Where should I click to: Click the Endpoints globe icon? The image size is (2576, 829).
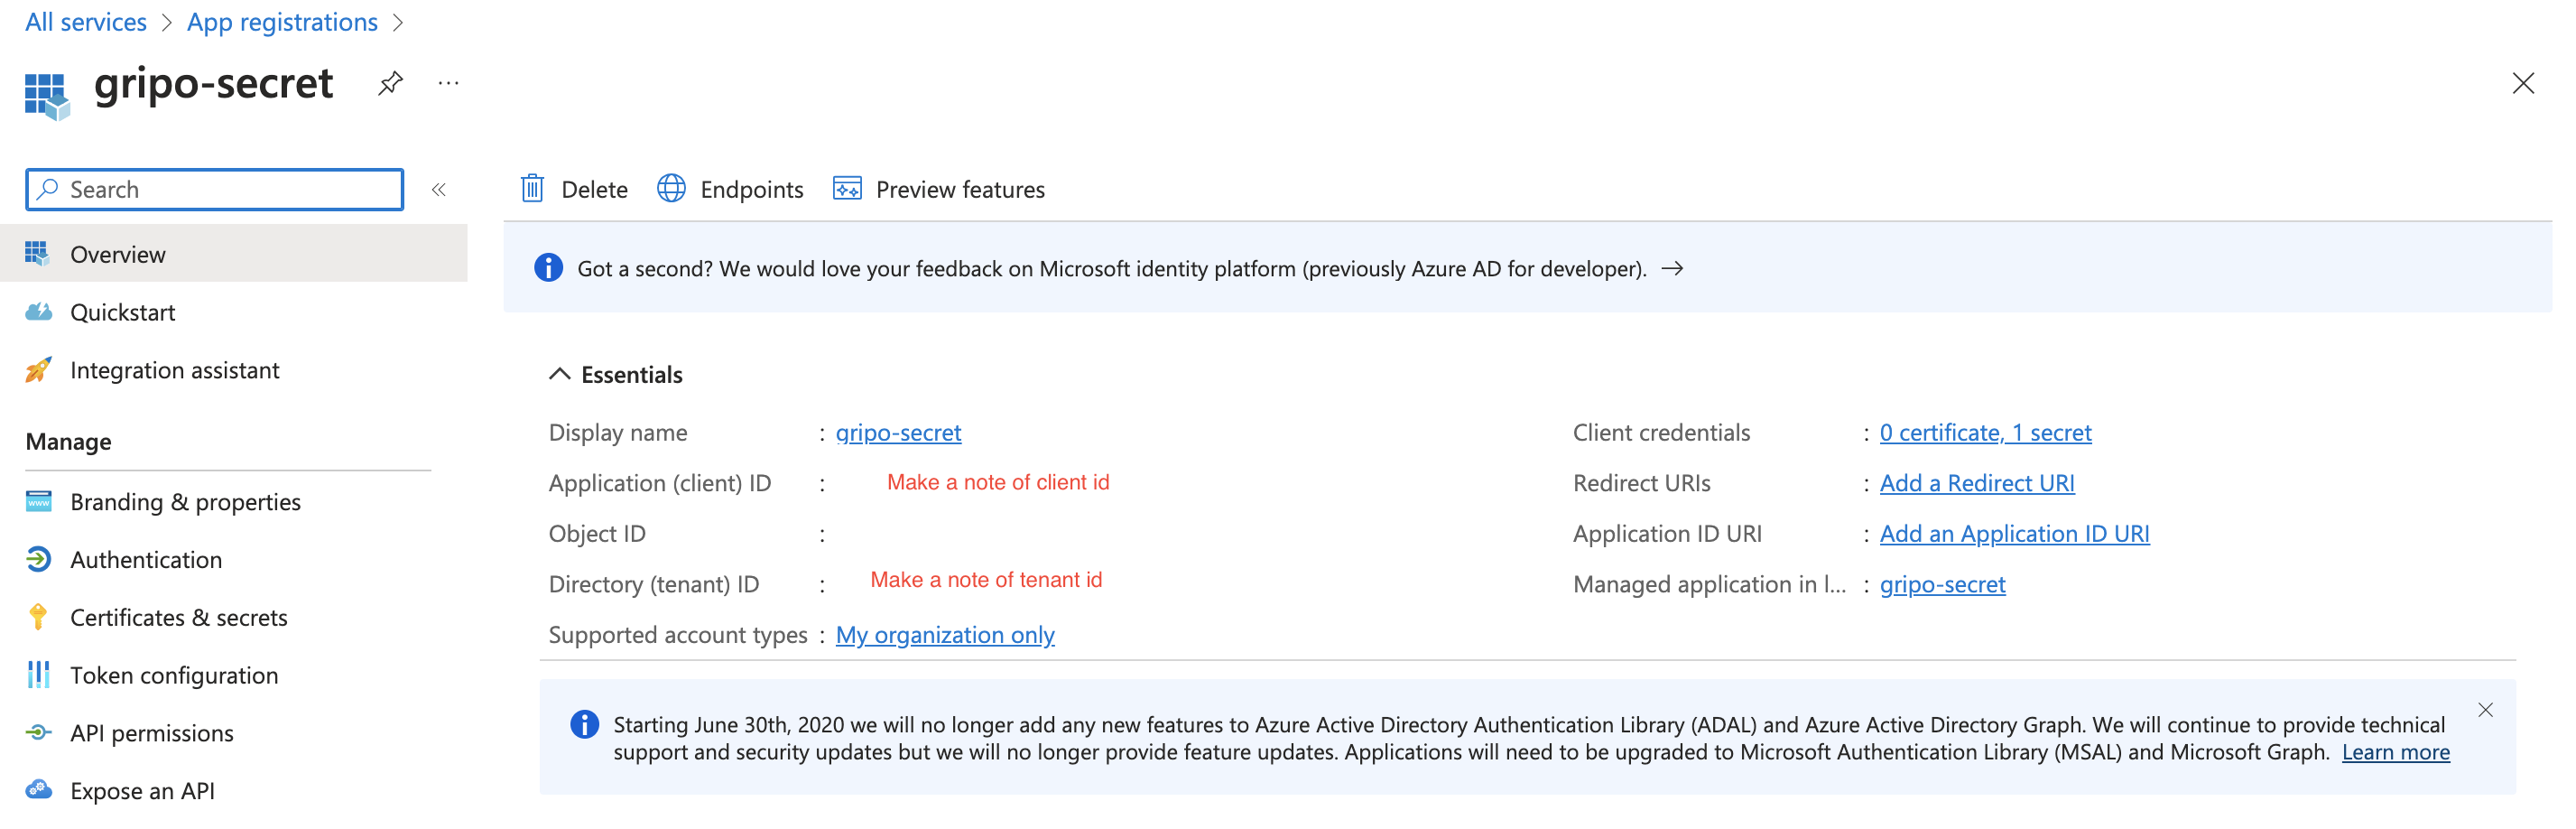671,189
